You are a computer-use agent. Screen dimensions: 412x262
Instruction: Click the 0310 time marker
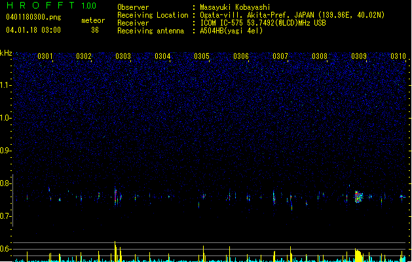tap(398, 56)
